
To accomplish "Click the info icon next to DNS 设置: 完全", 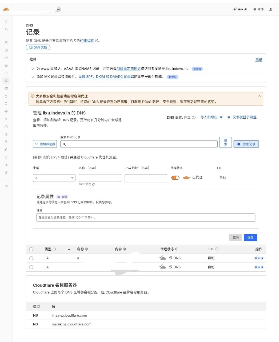I will 194,117.
